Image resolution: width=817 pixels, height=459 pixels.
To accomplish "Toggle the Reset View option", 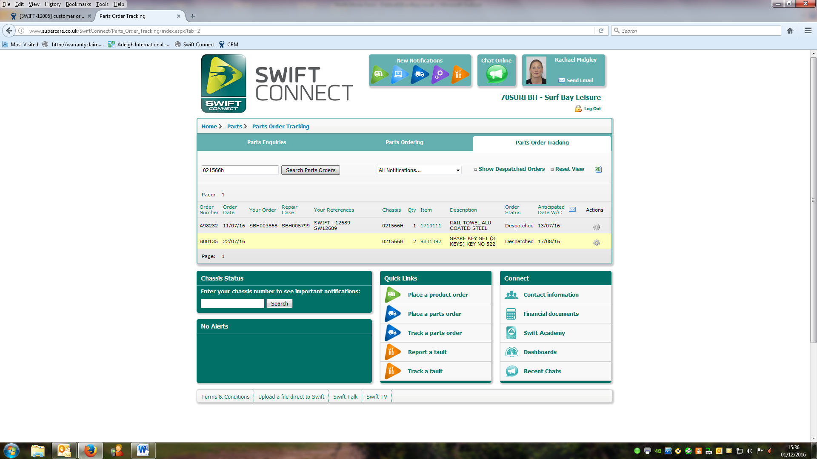I will [569, 169].
